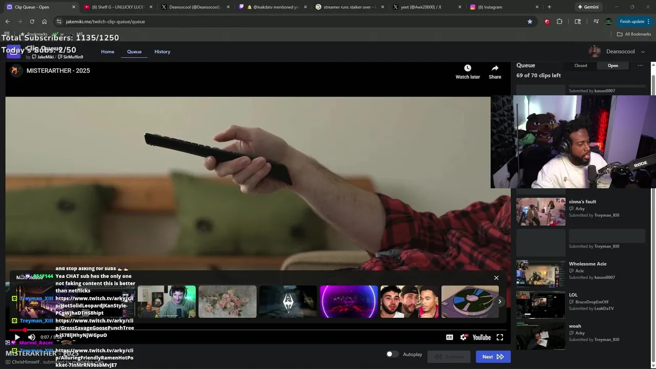The image size is (656, 369).
Task: Click the bookmark star icon
Action: [x=529, y=22]
